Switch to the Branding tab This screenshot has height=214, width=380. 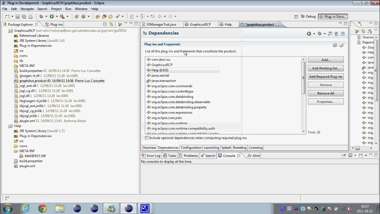240,148
